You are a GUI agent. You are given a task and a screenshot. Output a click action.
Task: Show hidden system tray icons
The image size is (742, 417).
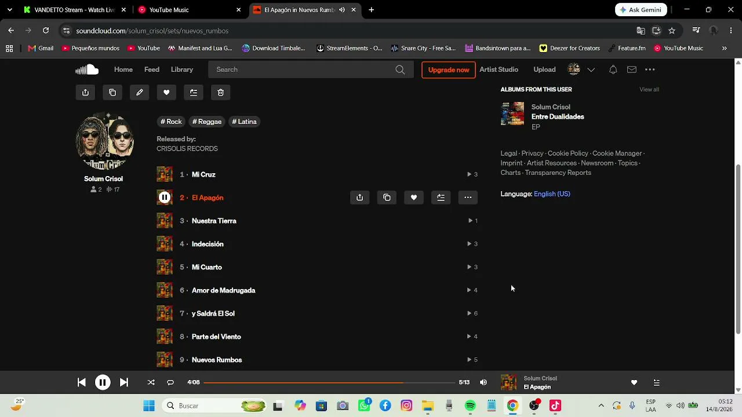601,405
